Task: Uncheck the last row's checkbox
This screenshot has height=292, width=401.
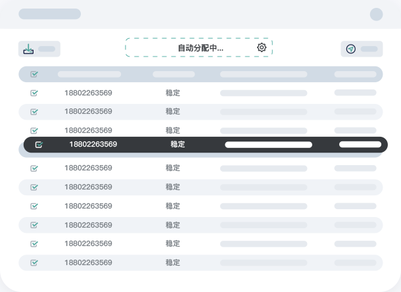Action: 34,262
